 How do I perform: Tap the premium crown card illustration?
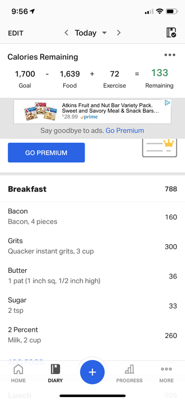pyautogui.click(x=159, y=148)
